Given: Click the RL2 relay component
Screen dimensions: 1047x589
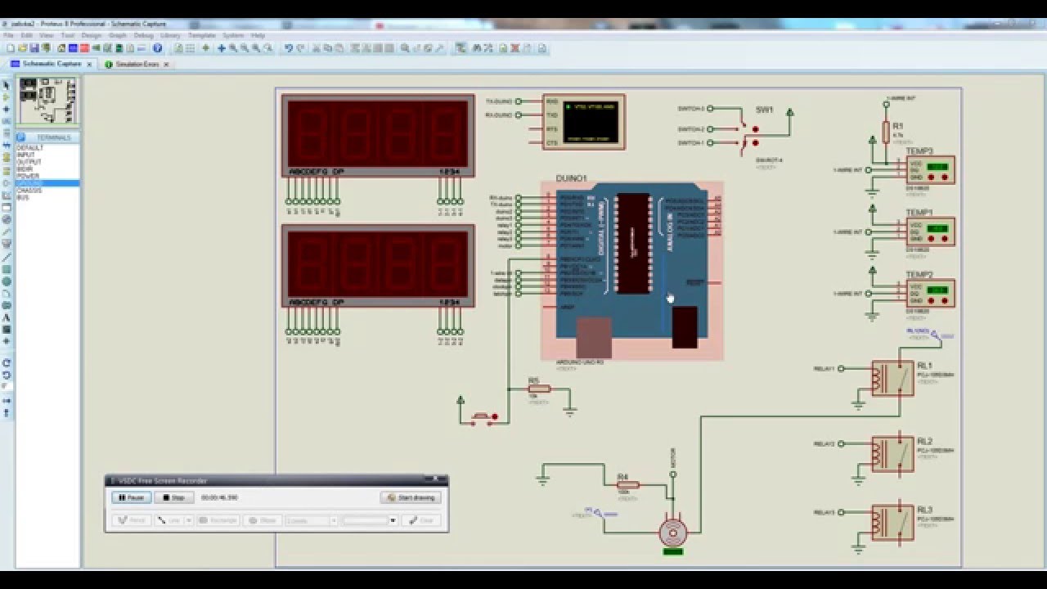Looking at the screenshot, I should [892, 454].
